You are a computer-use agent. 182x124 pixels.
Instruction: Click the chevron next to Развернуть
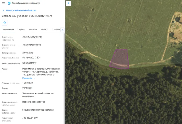(34, 78)
